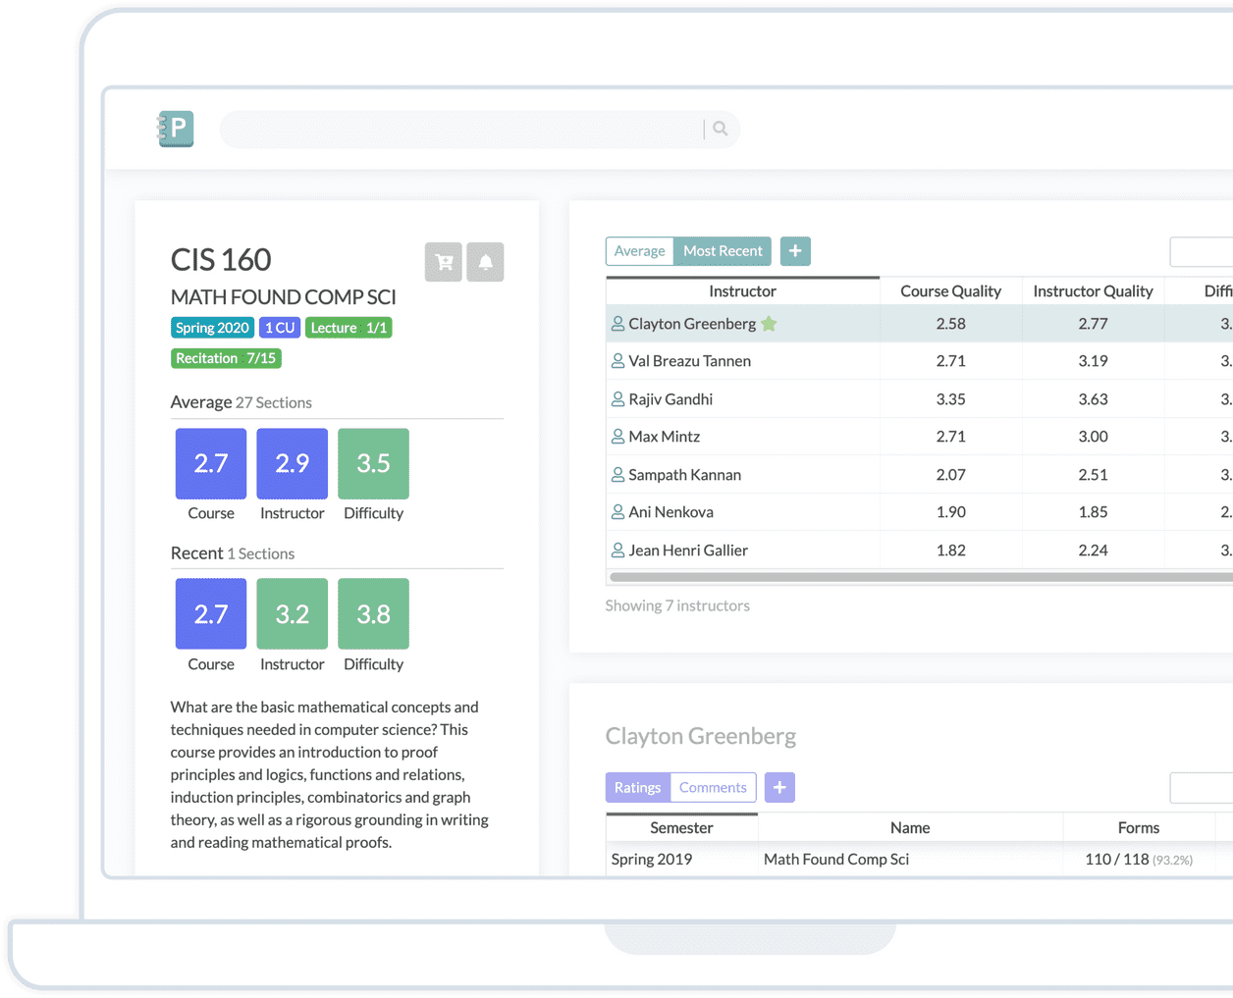
Task: Select instructor Val Breazu Tannen
Action: point(690,361)
